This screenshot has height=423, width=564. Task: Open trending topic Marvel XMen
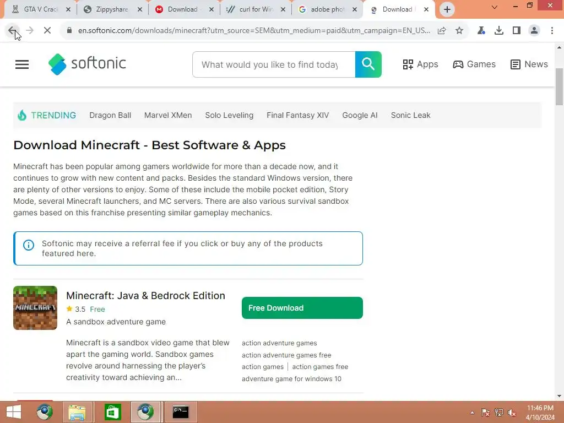(168, 115)
